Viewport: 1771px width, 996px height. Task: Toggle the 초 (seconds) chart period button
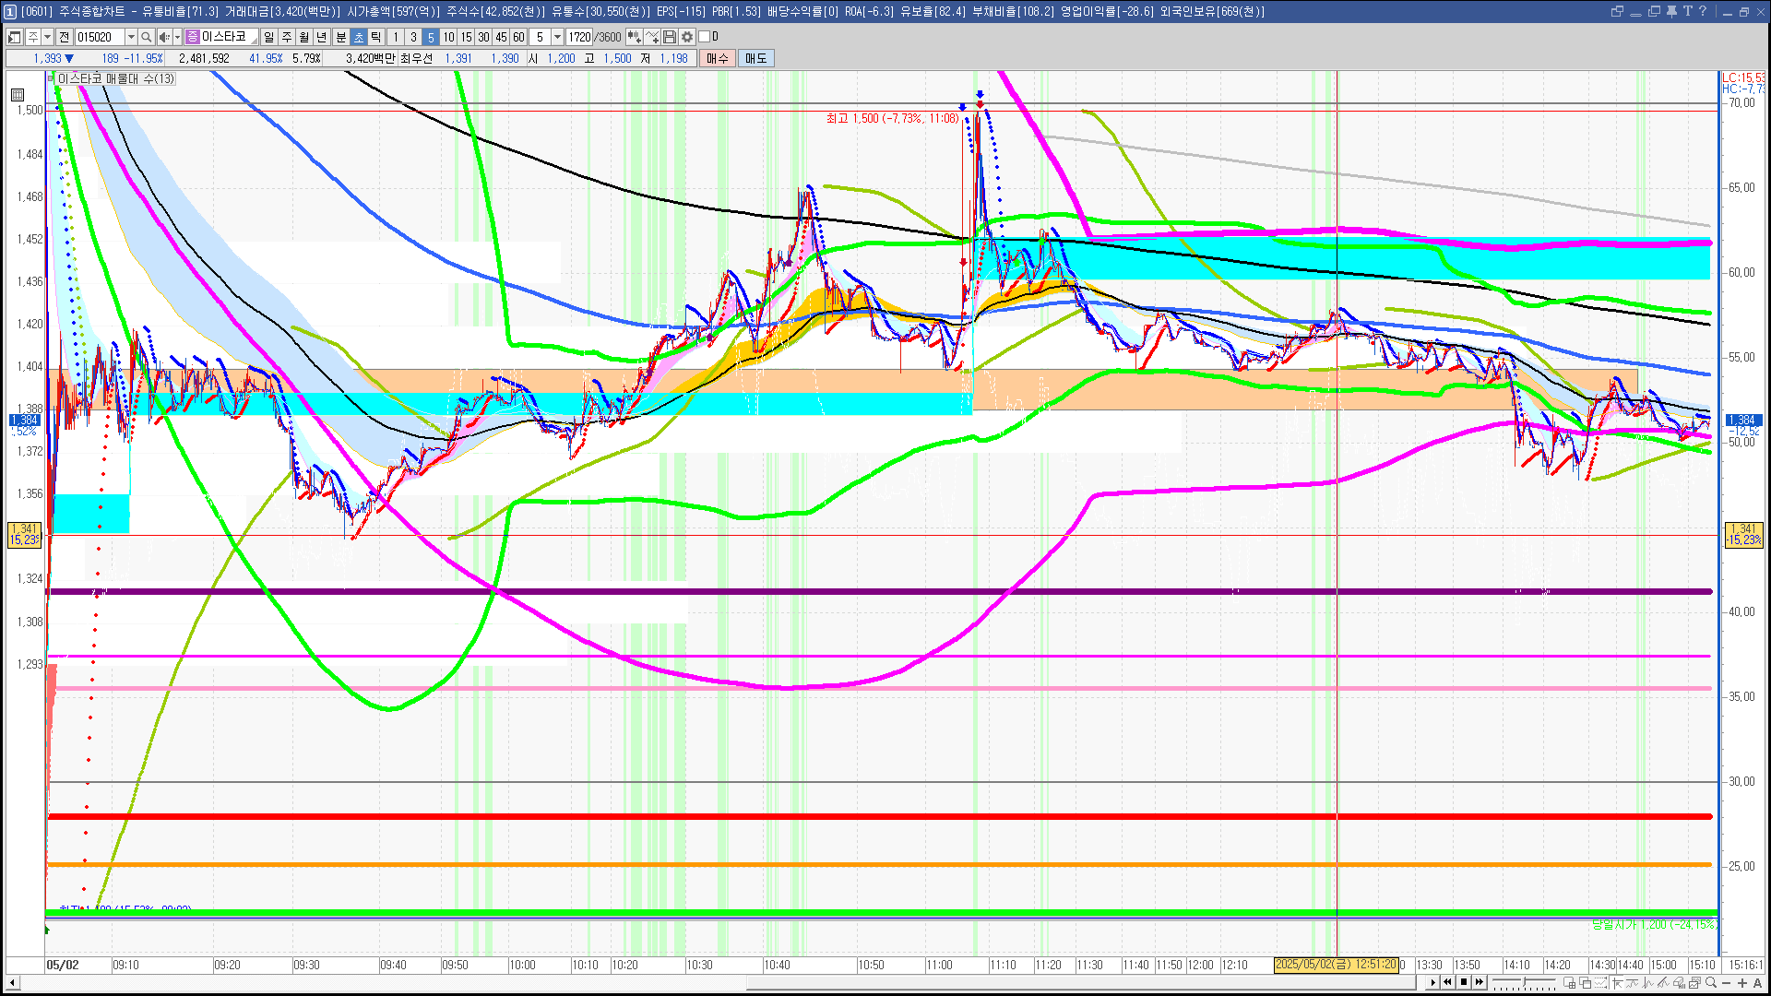click(x=359, y=37)
